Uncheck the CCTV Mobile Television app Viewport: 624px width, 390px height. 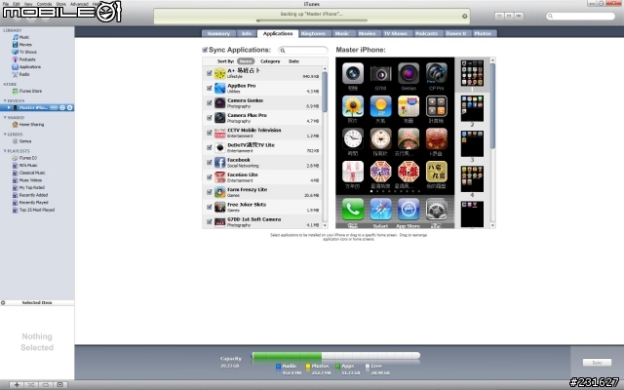click(209, 133)
